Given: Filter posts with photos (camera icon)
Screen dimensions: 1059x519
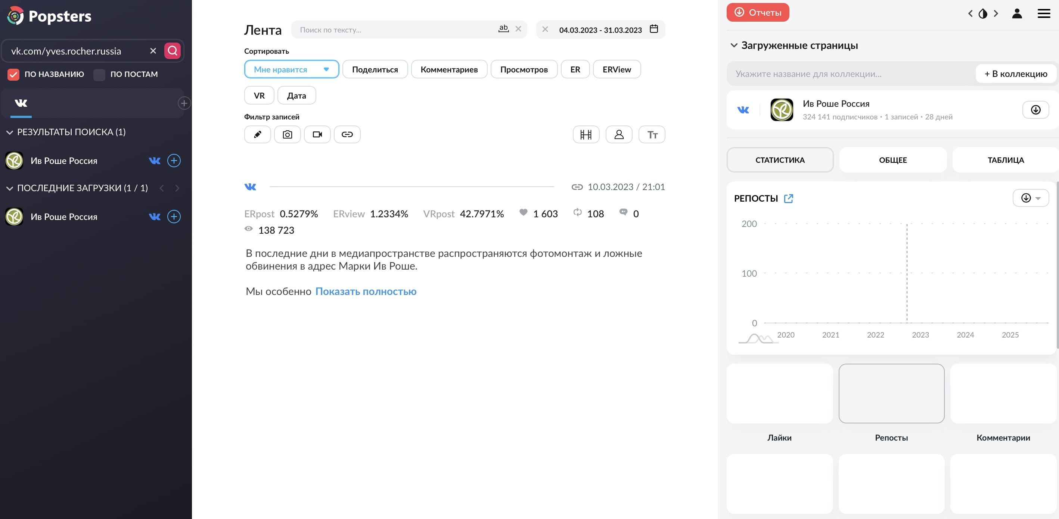Looking at the screenshot, I should tap(288, 134).
